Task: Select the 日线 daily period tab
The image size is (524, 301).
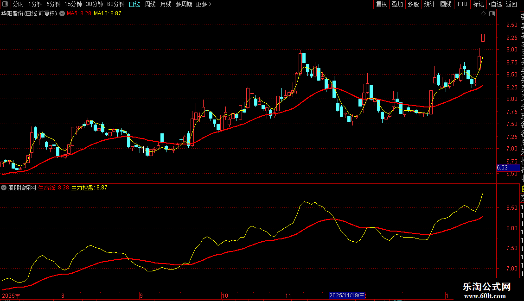Action: [x=134, y=4]
